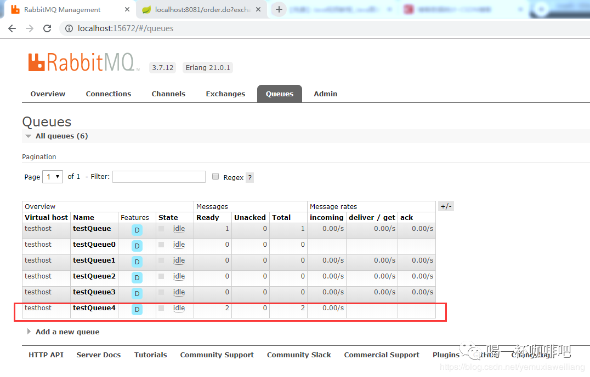590x377 pixels.
Task: Select the Queues tab
Action: 280,94
